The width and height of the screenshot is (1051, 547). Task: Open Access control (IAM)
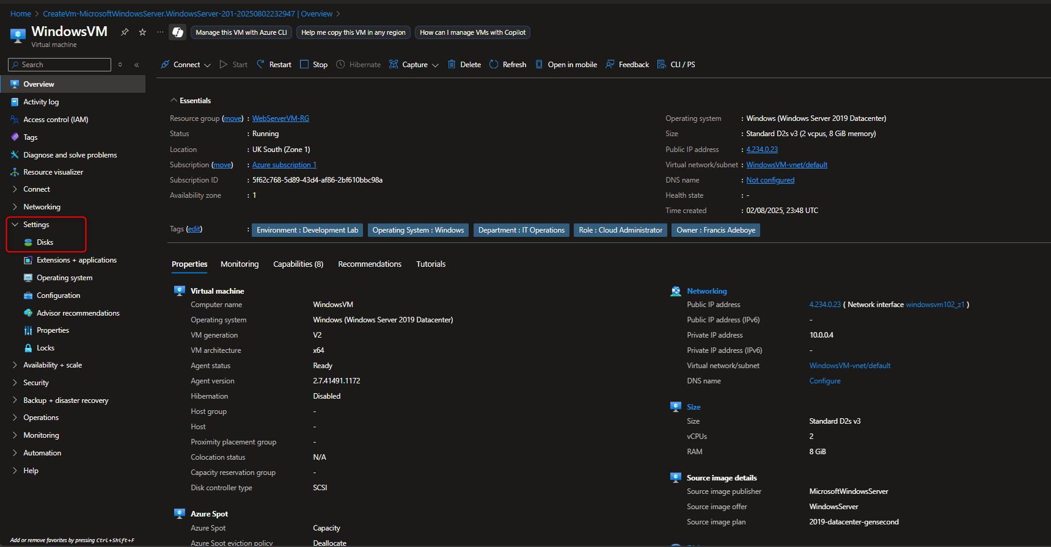56,120
